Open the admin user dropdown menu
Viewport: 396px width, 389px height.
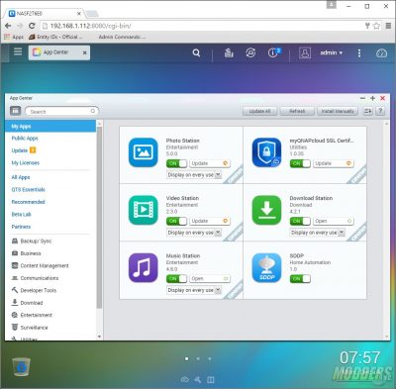[332, 52]
